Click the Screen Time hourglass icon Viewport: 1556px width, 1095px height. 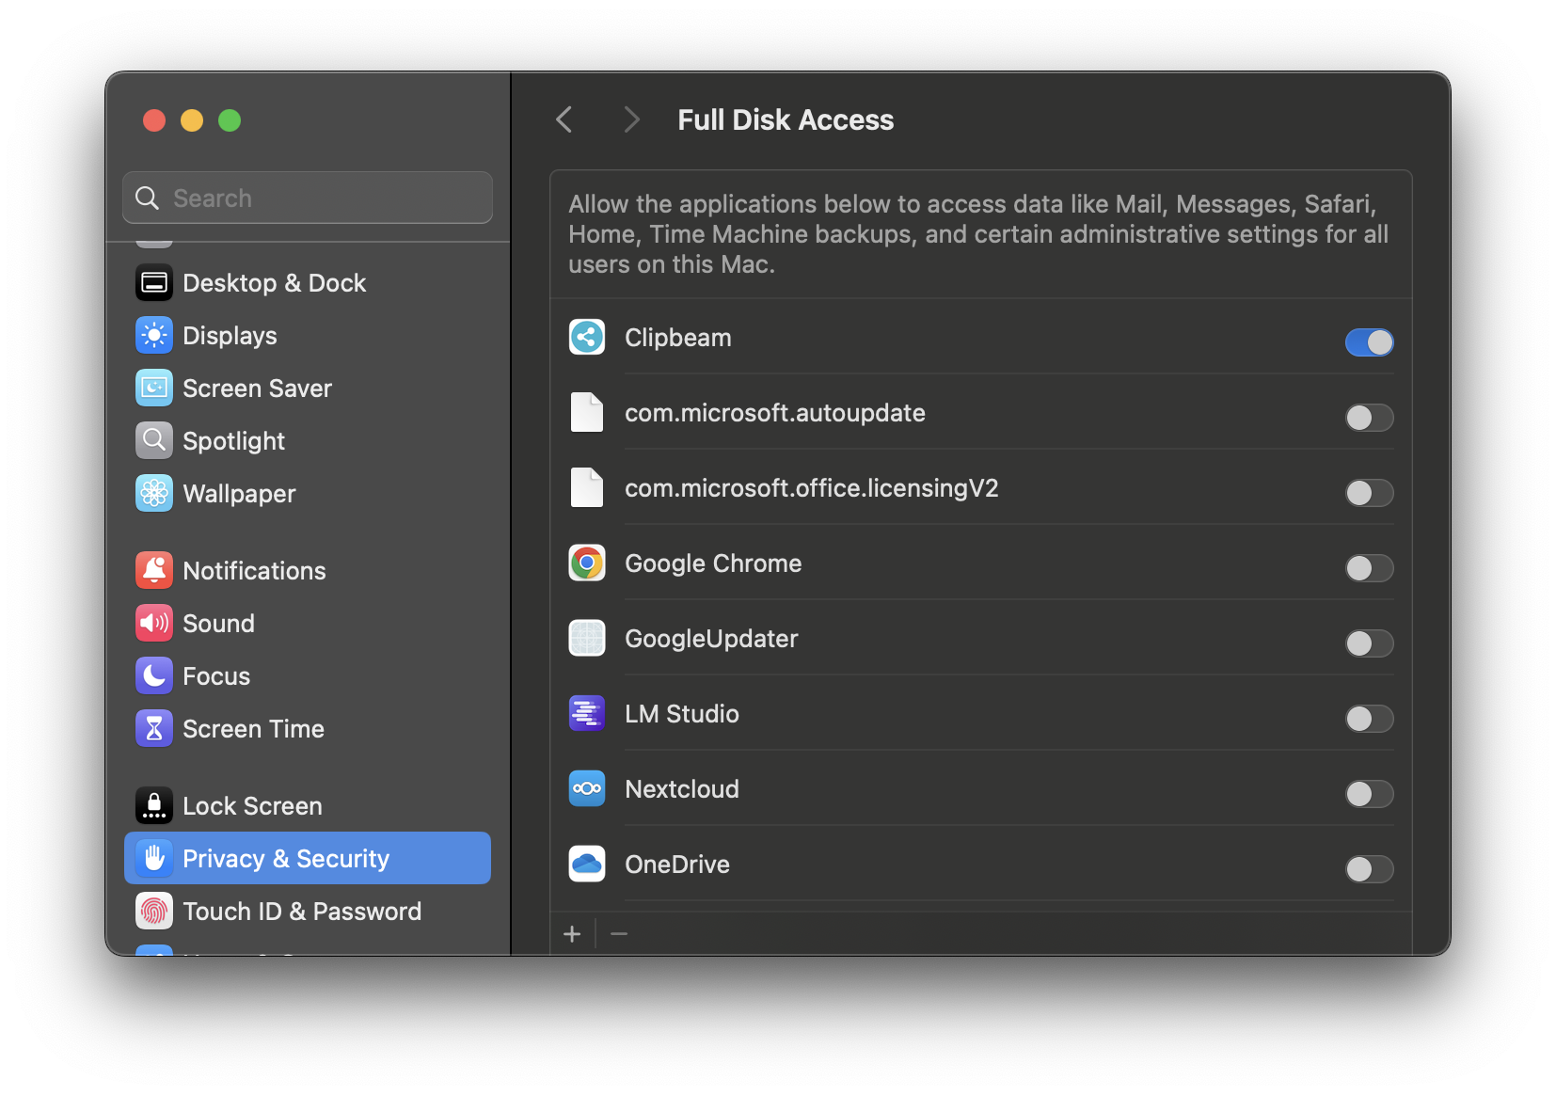tap(154, 728)
